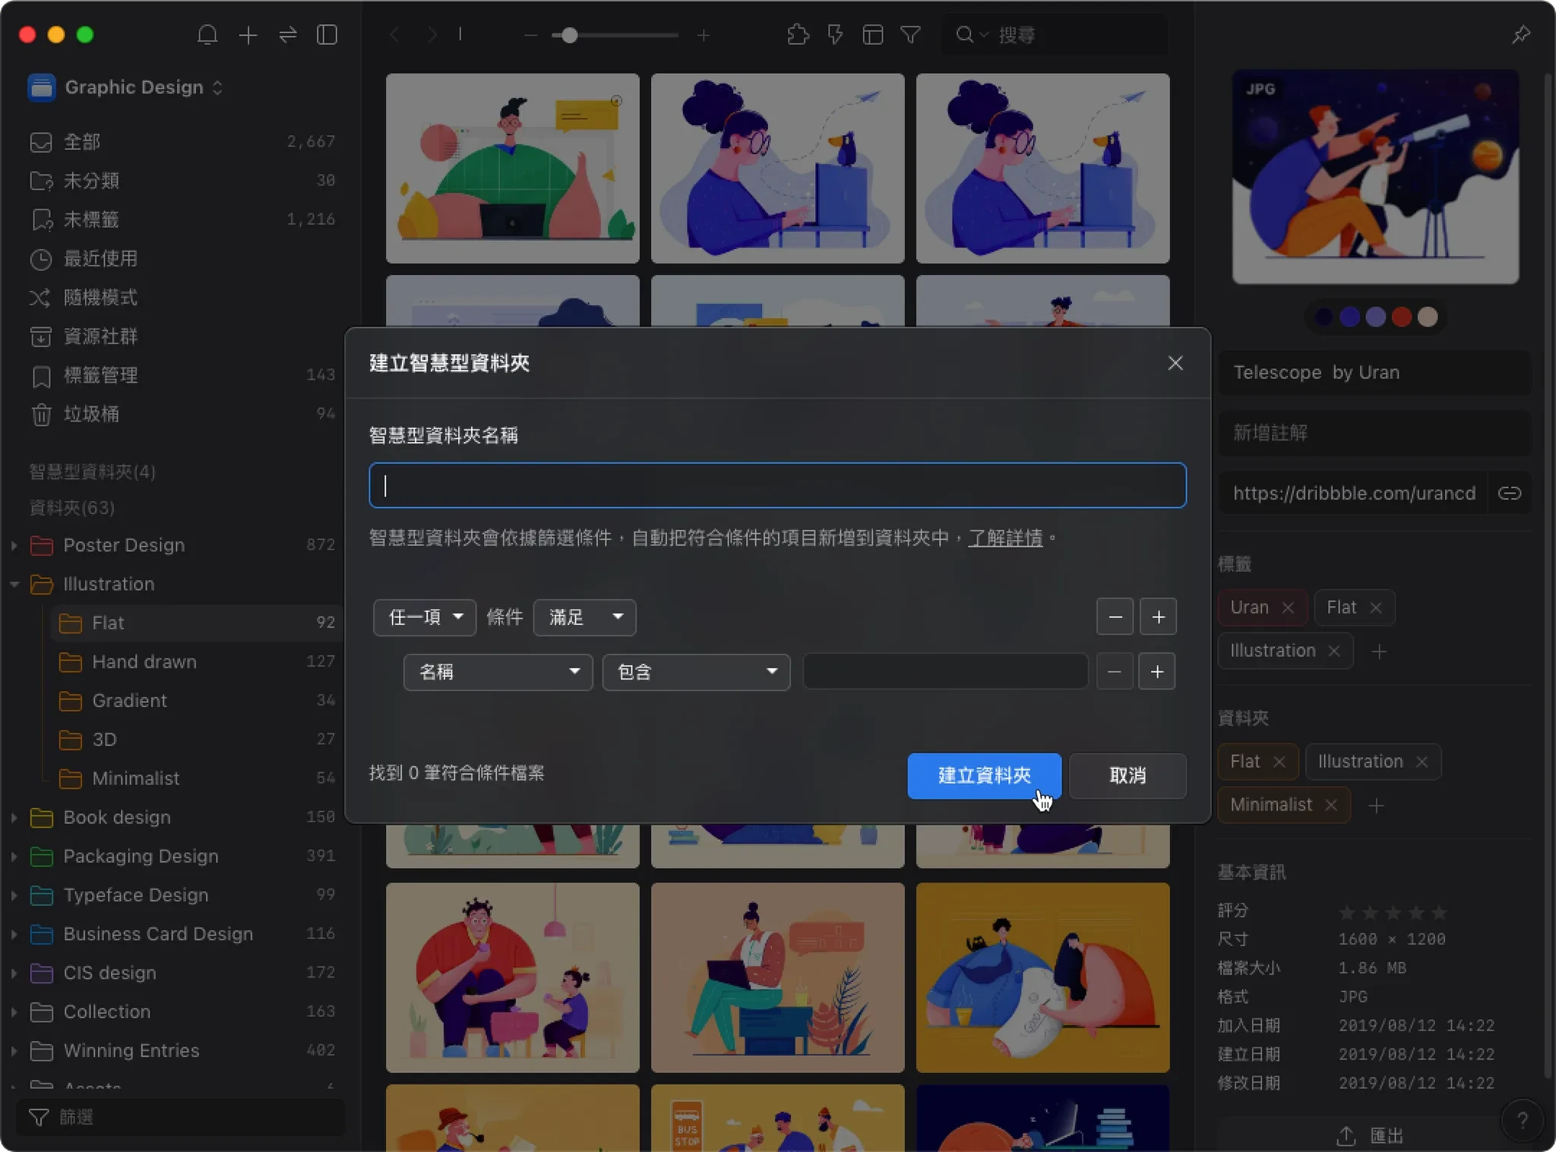Select the Hand drawn folder
Image resolution: width=1556 pixels, height=1152 pixels.
pyautogui.click(x=197, y=661)
